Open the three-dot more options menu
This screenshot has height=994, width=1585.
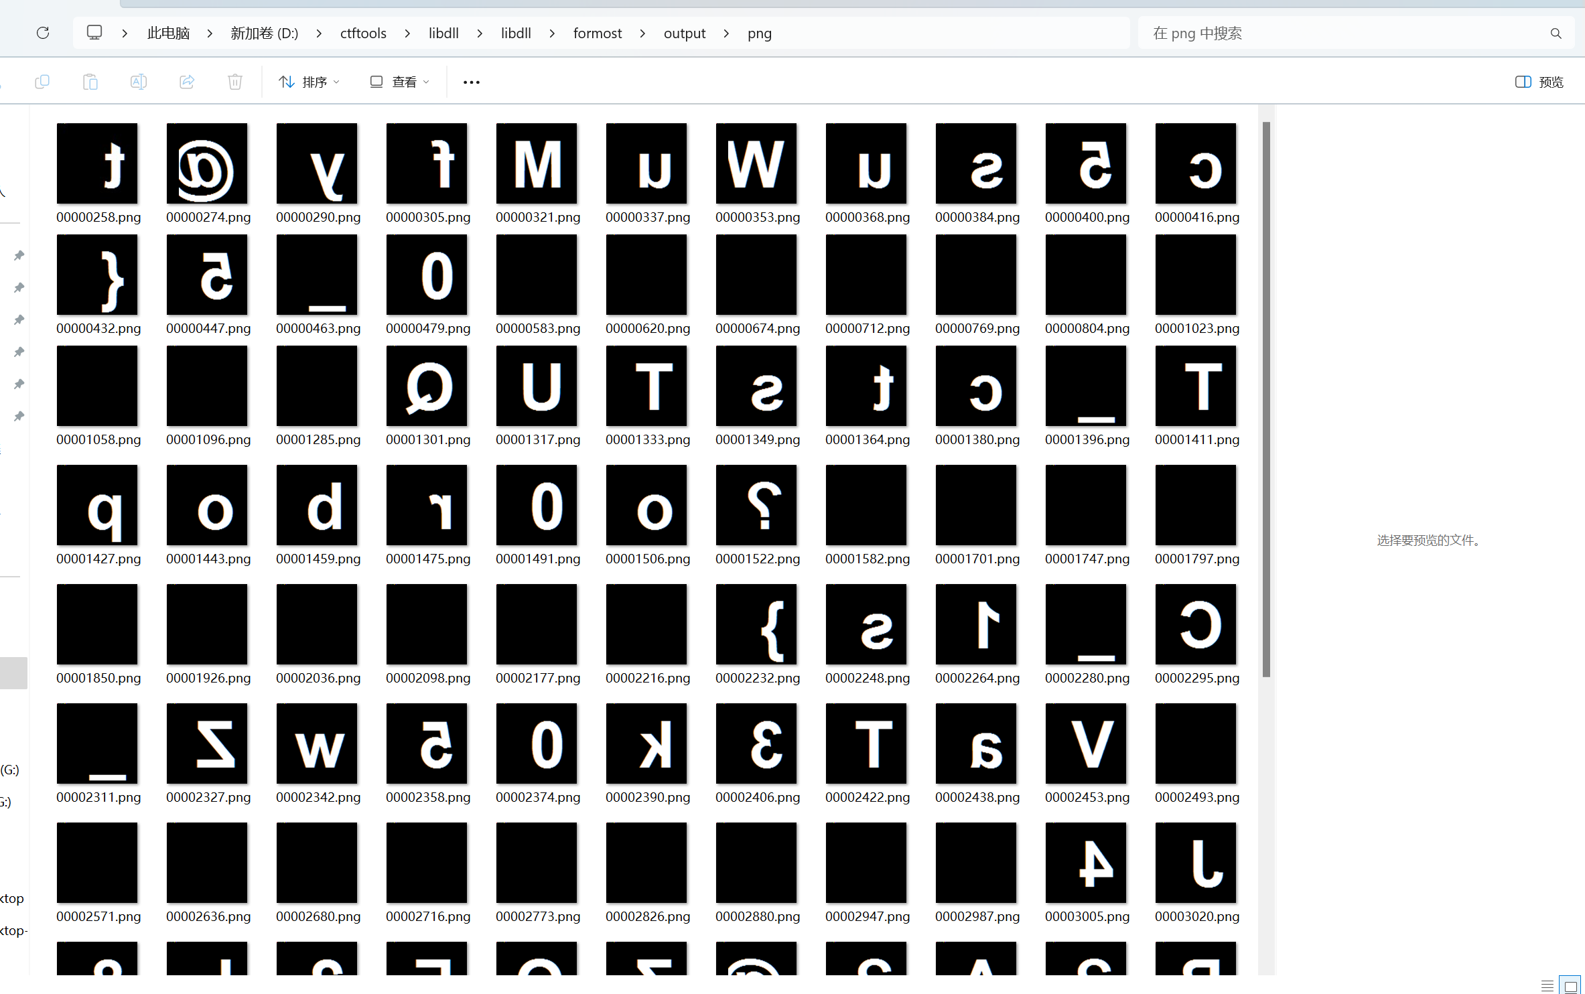(x=472, y=82)
